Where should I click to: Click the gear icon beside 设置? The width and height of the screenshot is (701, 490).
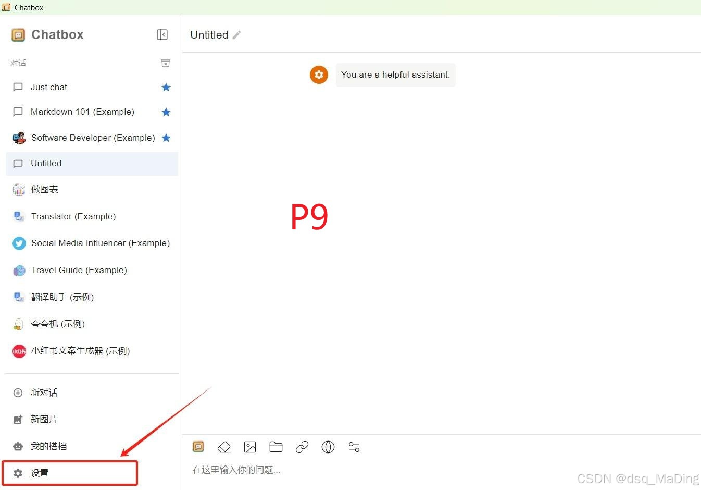click(x=18, y=473)
